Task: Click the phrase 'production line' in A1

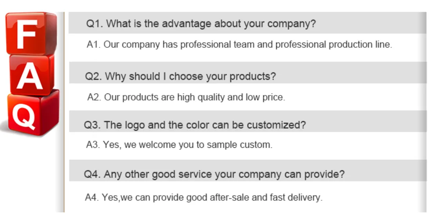Action: pos(360,45)
